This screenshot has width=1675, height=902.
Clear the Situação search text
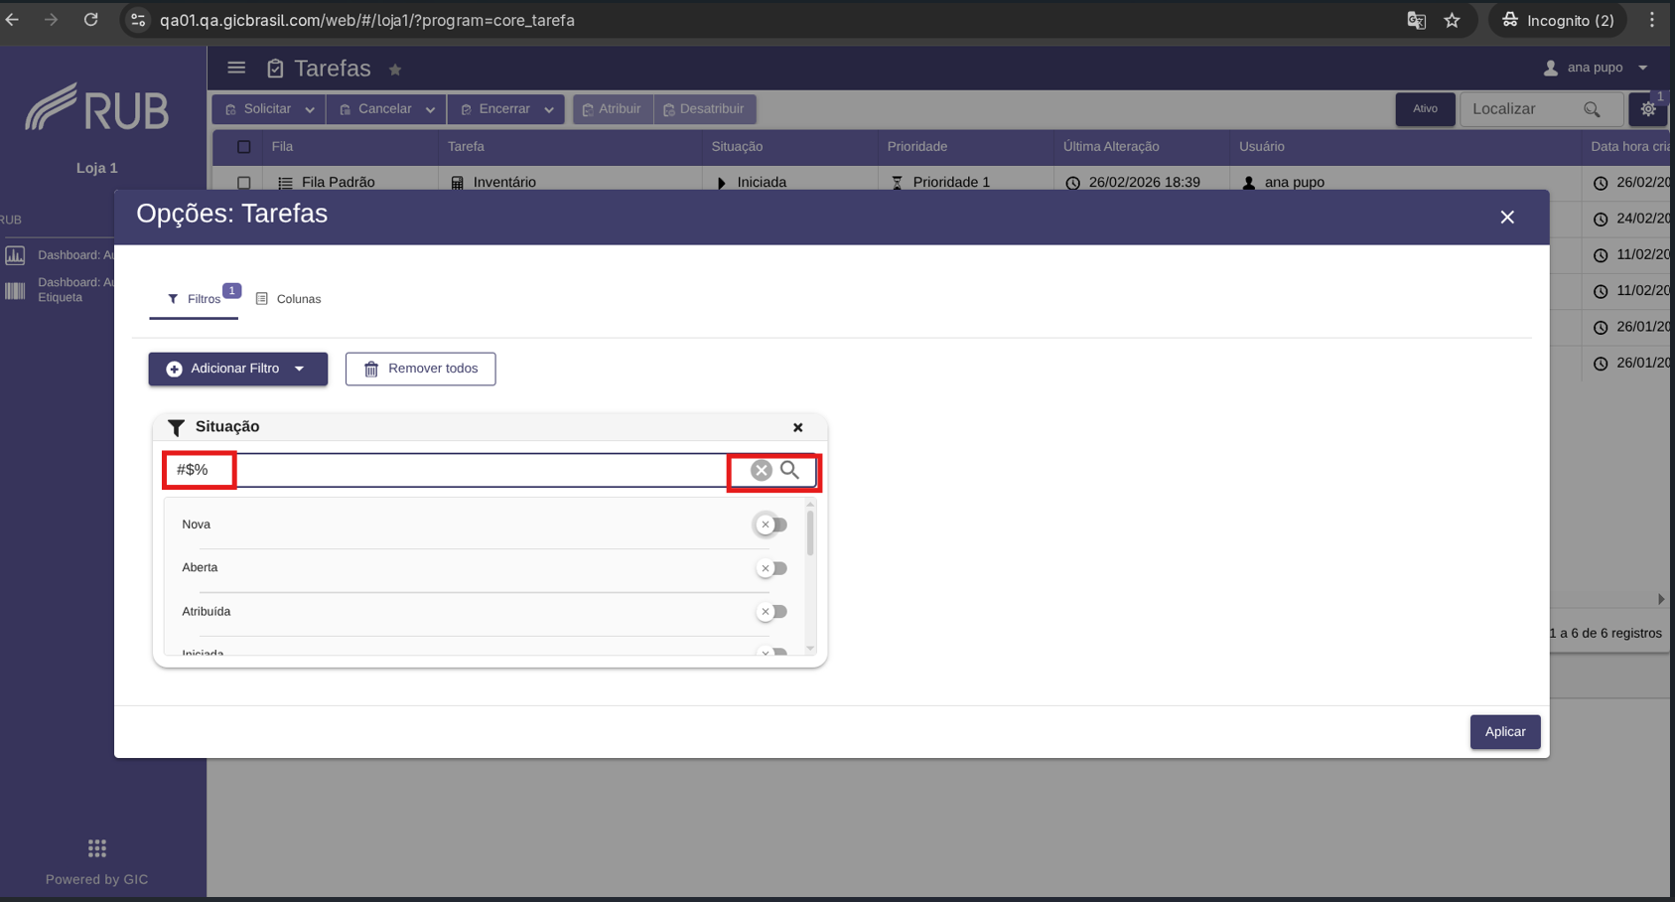tap(762, 470)
